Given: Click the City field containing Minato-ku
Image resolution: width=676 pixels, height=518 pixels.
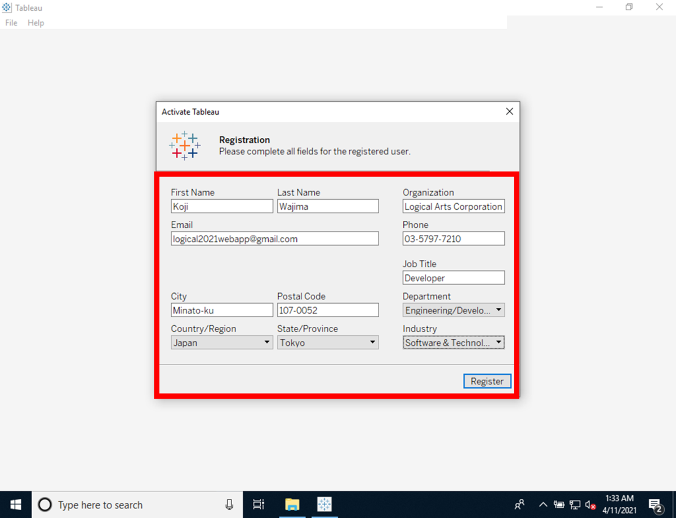Looking at the screenshot, I should coord(222,310).
